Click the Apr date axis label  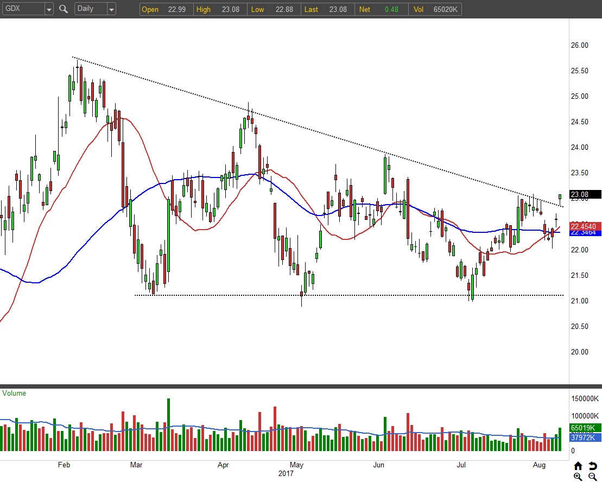coord(223,465)
